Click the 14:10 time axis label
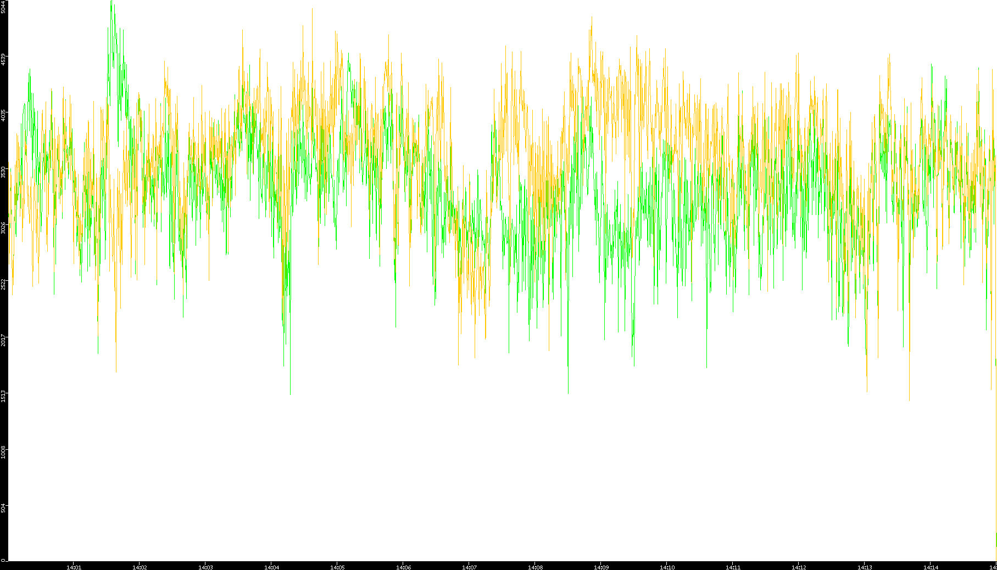The width and height of the screenshot is (997, 570). coord(667,567)
